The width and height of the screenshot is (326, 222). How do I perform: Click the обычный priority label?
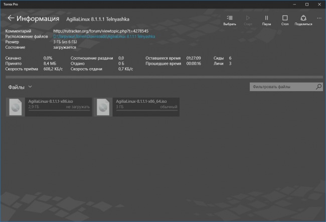tap(169, 107)
